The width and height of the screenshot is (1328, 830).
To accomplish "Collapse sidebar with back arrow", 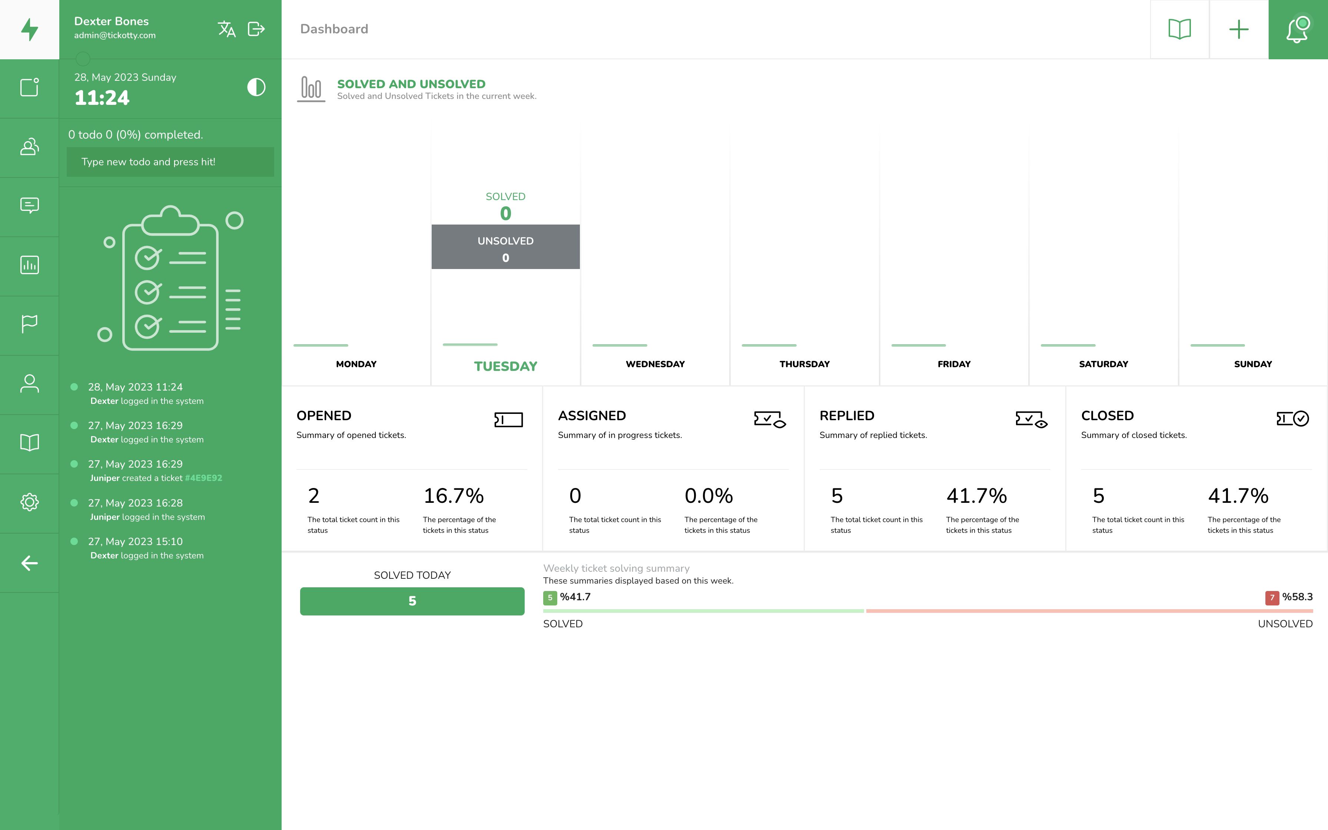I will tap(30, 563).
